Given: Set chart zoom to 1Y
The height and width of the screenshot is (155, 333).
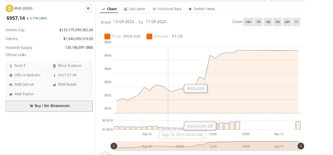Looking at the screenshot, I should tap(296, 22).
